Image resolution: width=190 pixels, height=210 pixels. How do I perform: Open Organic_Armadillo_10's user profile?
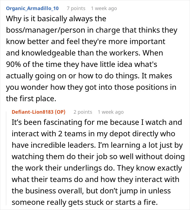[32, 8]
